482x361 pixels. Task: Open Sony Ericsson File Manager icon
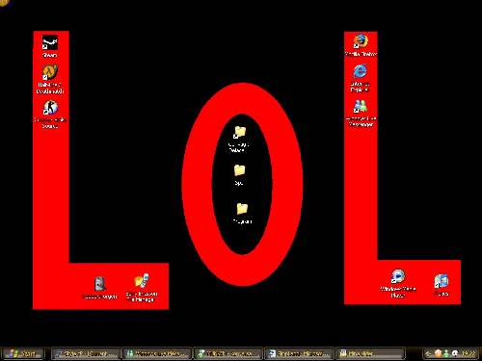(x=141, y=288)
